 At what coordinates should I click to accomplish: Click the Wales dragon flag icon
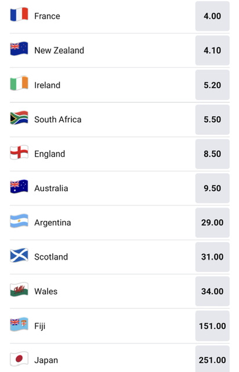click(x=19, y=289)
